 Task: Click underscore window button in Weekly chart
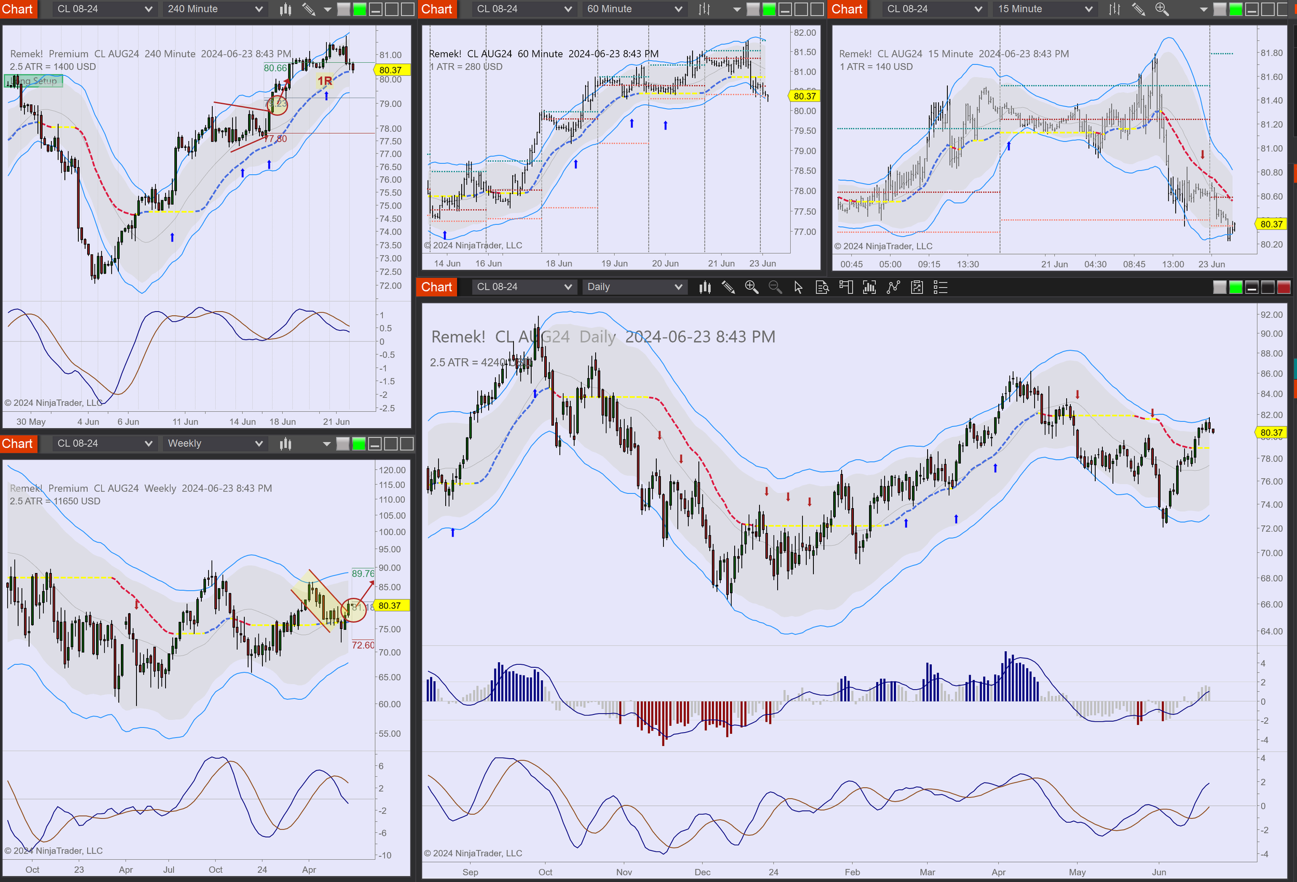click(x=375, y=443)
